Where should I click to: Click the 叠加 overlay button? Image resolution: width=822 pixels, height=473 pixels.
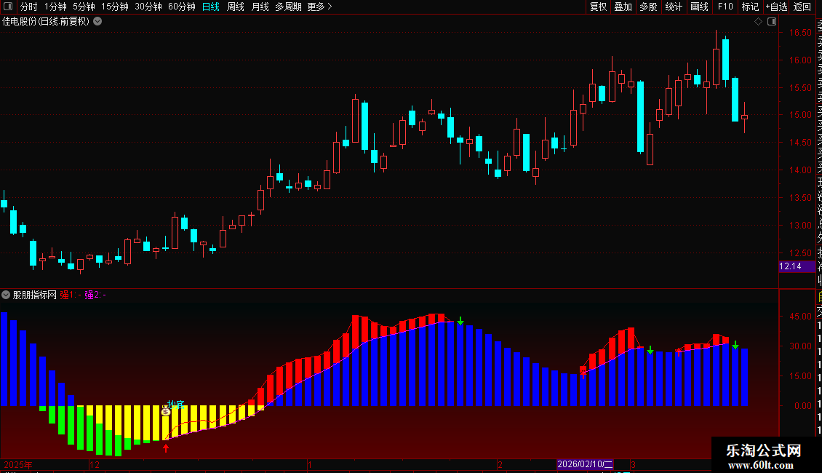point(623,7)
